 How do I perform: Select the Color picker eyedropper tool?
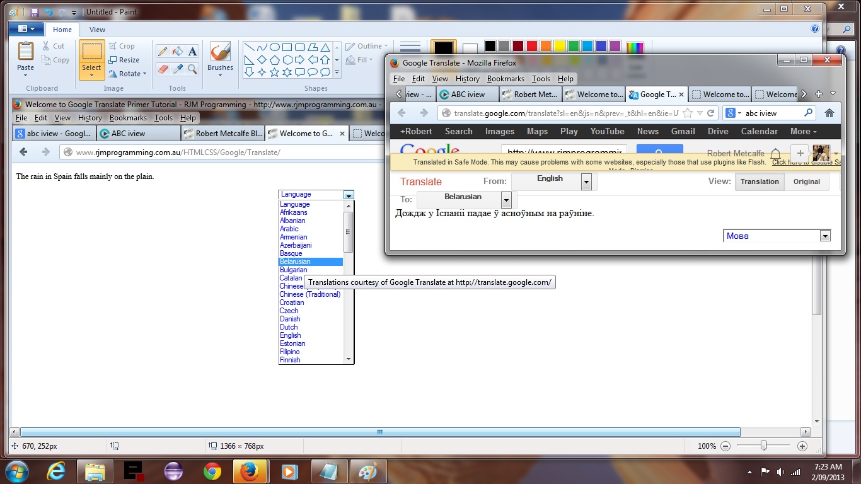pyautogui.click(x=178, y=69)
